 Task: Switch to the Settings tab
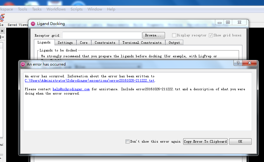(65, 43)
